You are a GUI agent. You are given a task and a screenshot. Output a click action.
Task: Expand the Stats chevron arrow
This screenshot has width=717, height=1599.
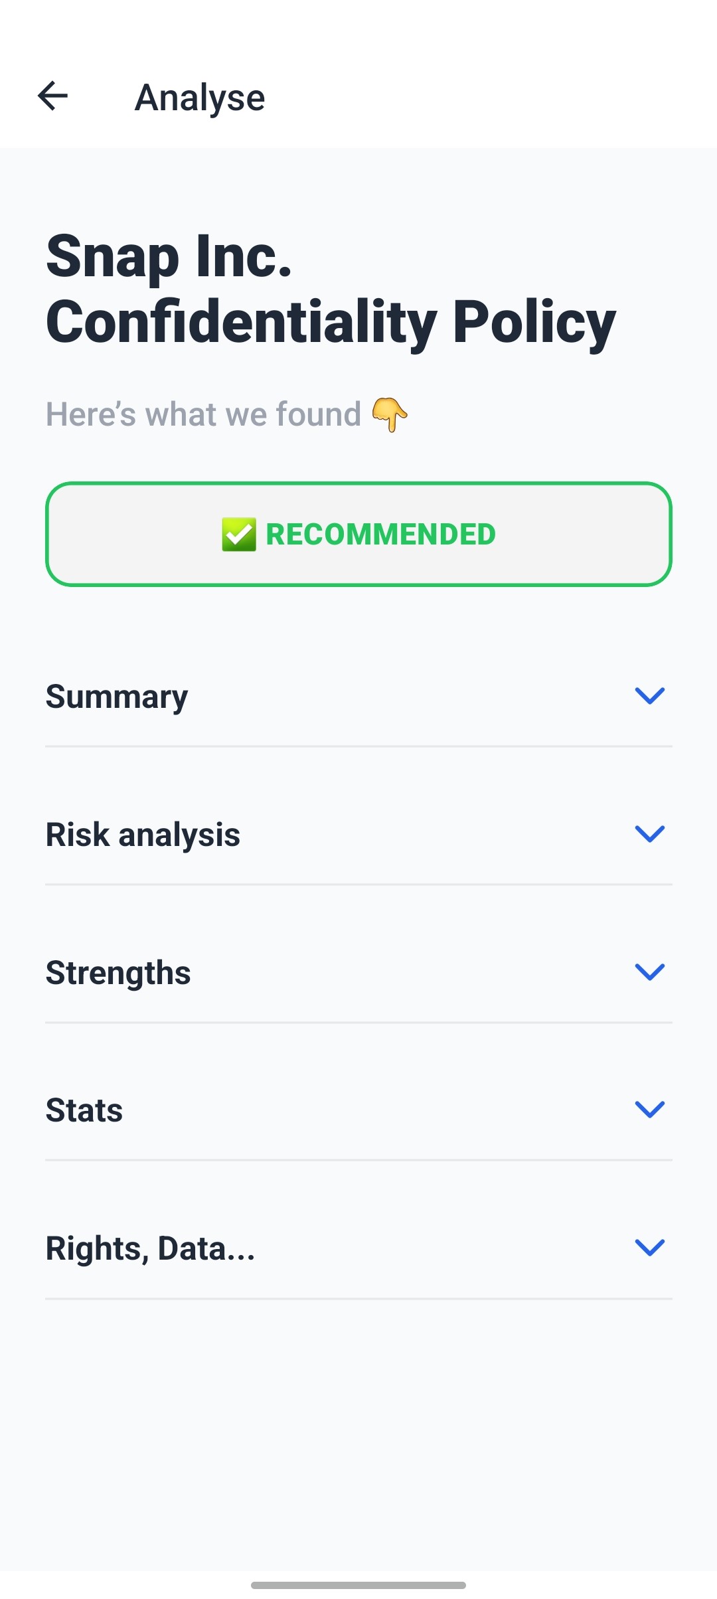[649, 1110]
